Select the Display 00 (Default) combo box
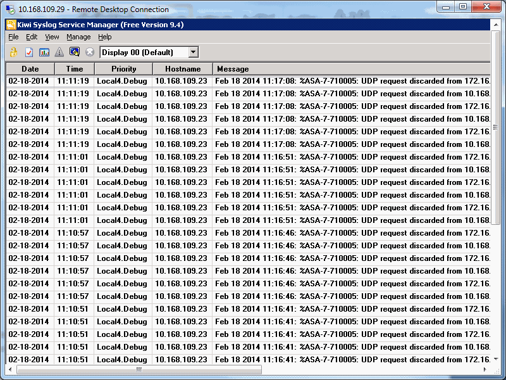The image size is (506, 380). coord(149,52)
